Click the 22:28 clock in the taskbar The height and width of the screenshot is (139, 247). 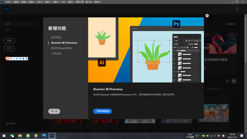pos(232,136)
